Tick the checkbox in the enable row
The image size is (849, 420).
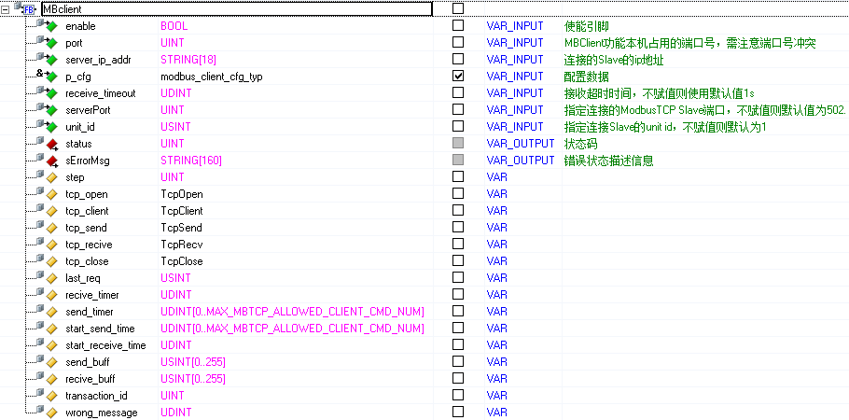[x=458, y=25]
